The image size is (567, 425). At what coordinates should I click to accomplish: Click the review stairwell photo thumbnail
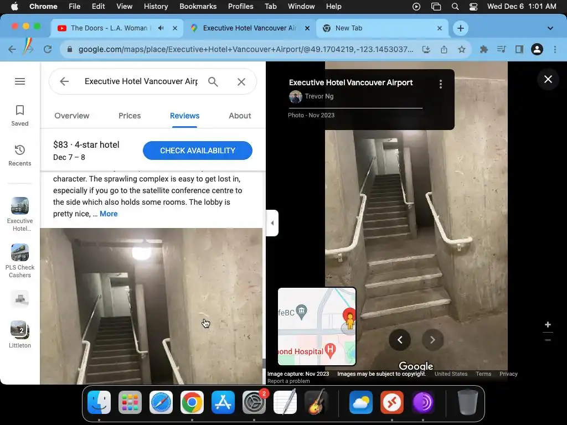click(x=151, y=306)
